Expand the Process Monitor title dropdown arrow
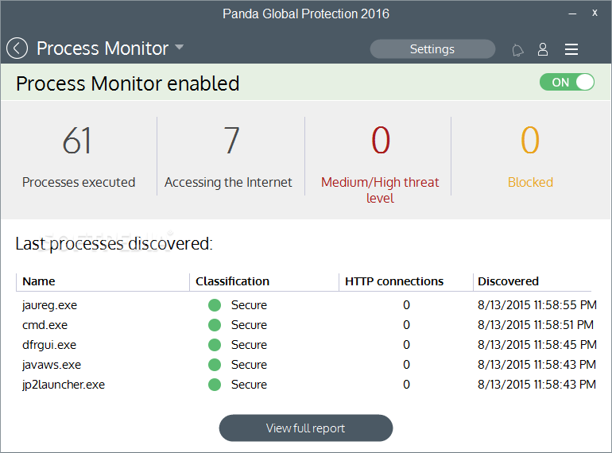Image resolution: width=612 pixels, height=453 pixels. pyautogui.click(x=179, y=47)
